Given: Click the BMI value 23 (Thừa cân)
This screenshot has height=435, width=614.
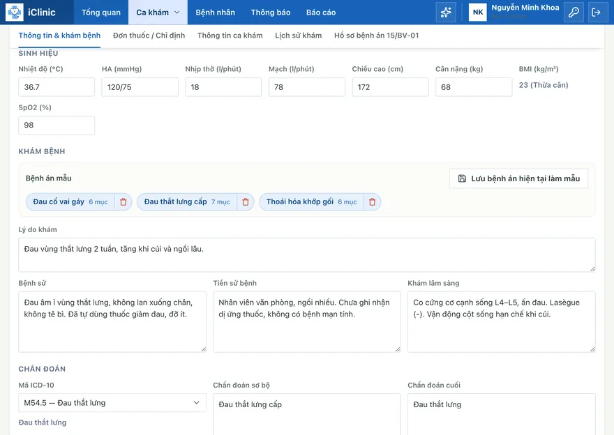Looking at the screenshot, I should point(544,85).
